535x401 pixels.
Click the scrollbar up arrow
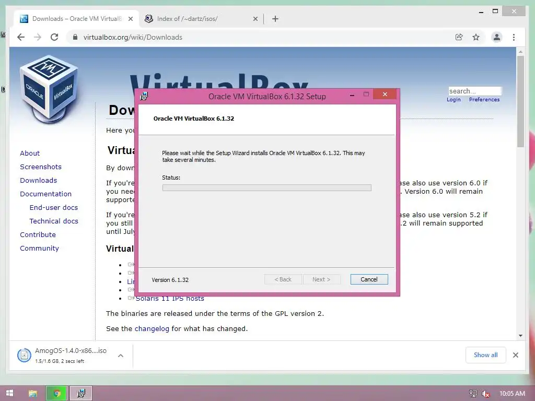tap(520, 52)
